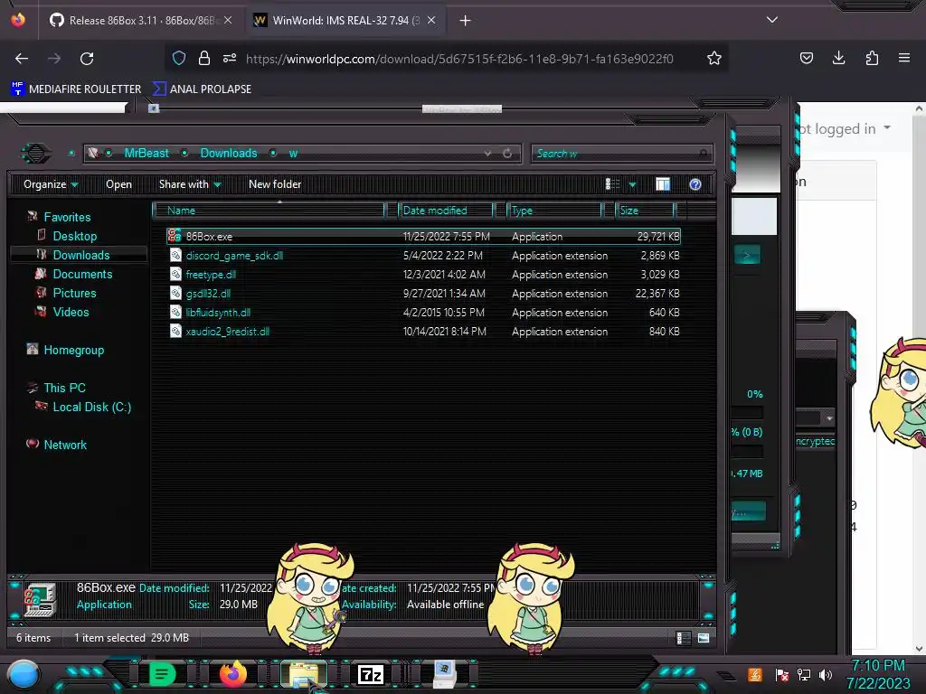Screen dimensions: 926x694
Task: Switch to Release 86Box 3.11 tab
Action: coord(140,21)
